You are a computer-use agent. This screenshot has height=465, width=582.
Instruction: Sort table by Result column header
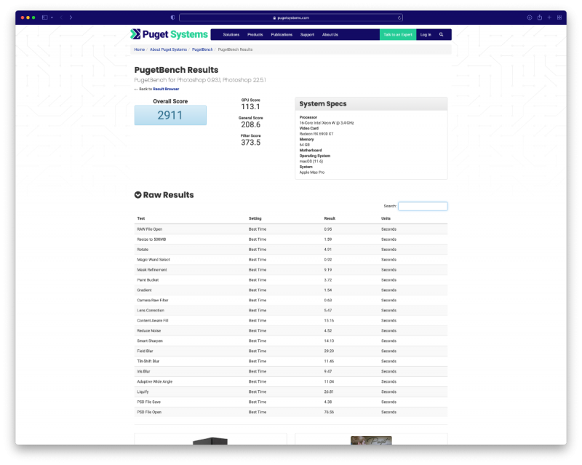tap(330, 218)
